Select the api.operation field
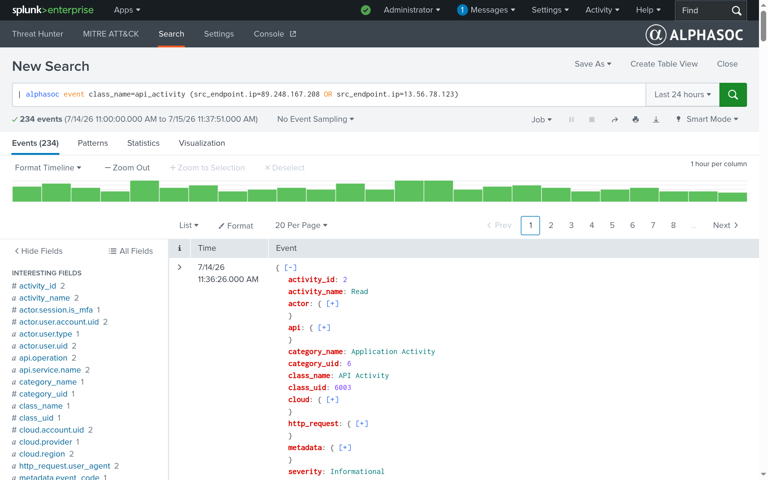The width and height of the screenshot is (768, 480). 43,358
